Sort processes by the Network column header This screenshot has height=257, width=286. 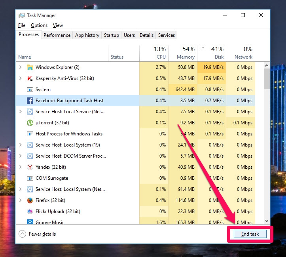241,53
